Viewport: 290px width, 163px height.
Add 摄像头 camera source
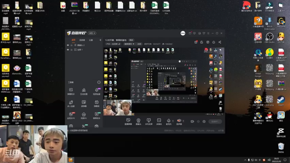[138, 122]
